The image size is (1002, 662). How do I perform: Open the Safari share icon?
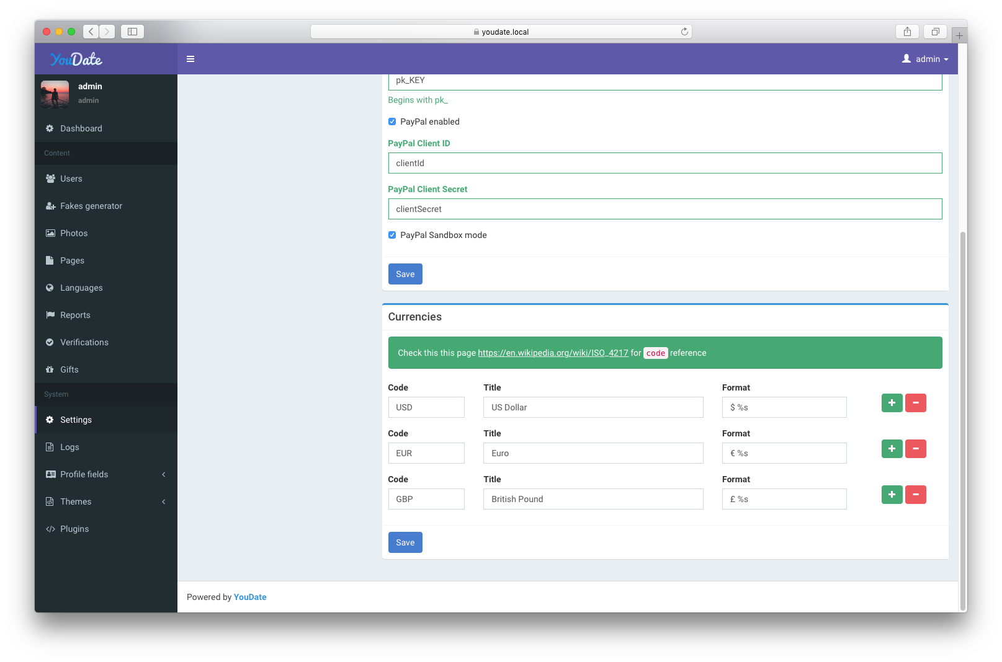pos(907,32)
